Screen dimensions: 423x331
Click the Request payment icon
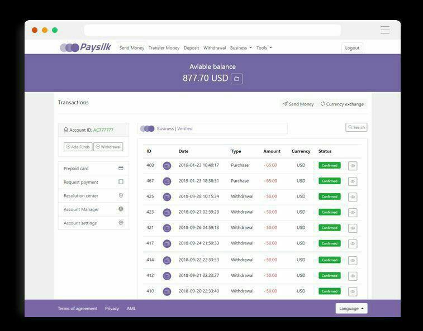(121, 181)
